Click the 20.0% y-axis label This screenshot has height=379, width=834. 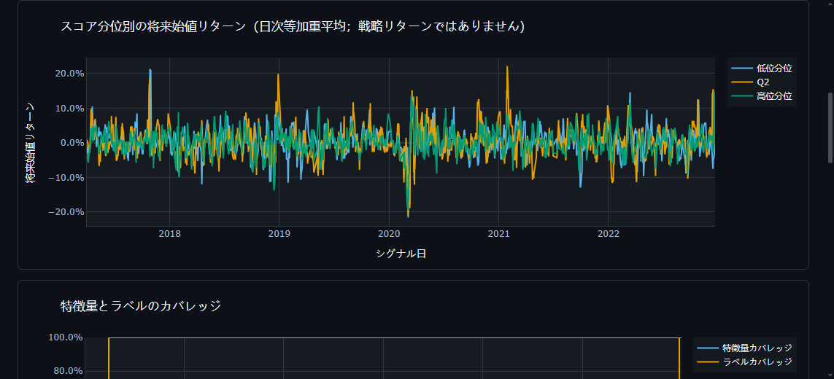pyautogui.click(x=69, y=74)
